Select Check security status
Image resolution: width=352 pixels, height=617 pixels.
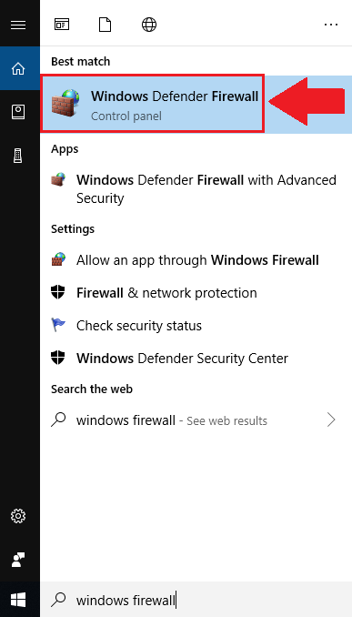(196, 326)
